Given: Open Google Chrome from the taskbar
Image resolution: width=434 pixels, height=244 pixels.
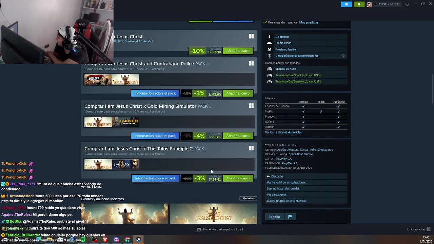Looking at the screenshot, I should [x=127, y=240].
